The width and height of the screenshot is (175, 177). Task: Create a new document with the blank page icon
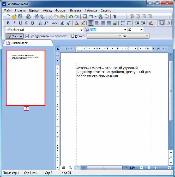8,16
